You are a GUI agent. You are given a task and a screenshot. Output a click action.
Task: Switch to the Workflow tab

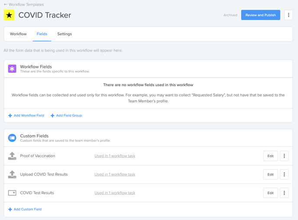(18, 34)
